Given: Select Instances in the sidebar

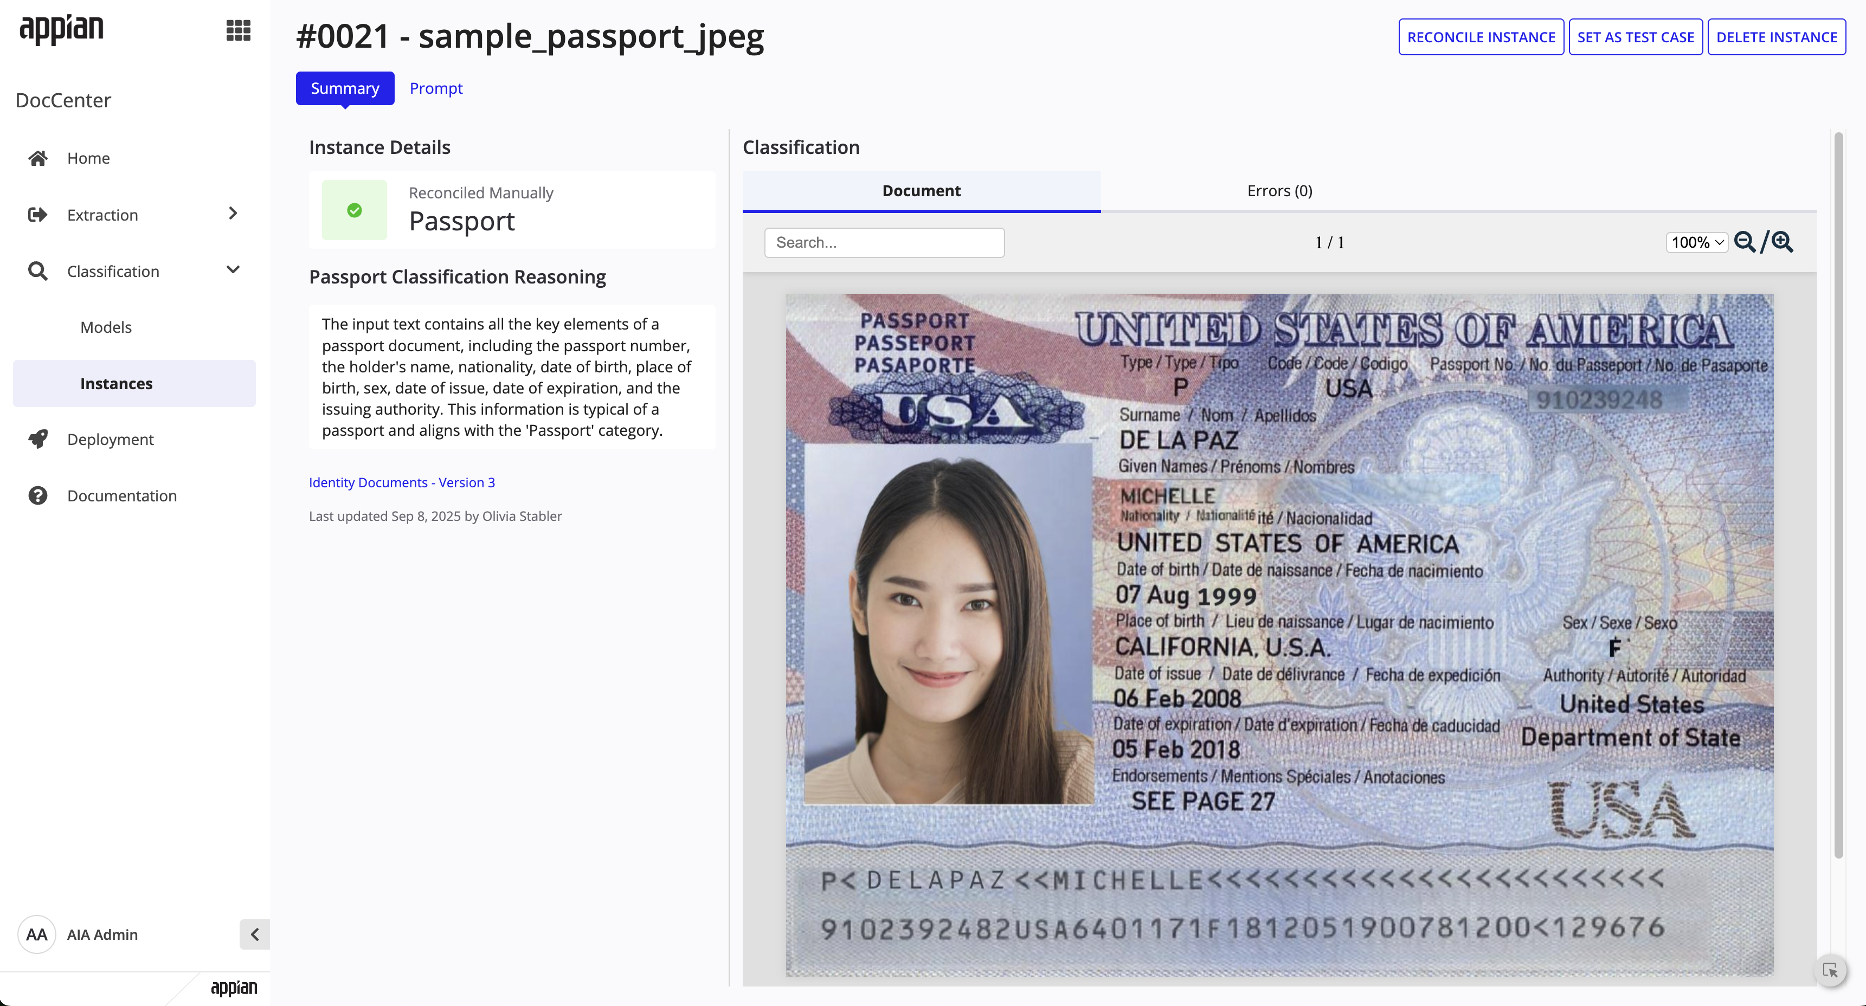Looking at the screenshot, I should click(x=134, y=383).
